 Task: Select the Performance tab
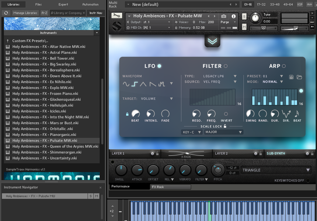[129, 186]
